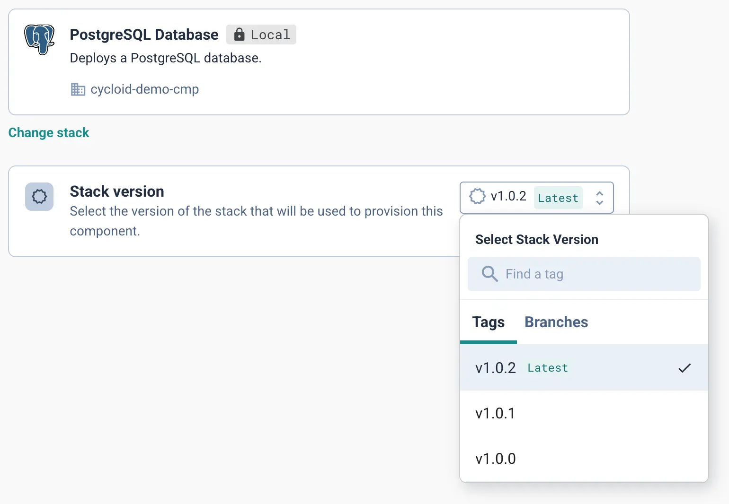Click the Select Stack Version heading
The height and width of the screenshot is (504, 729).
[x=536, y=240]
